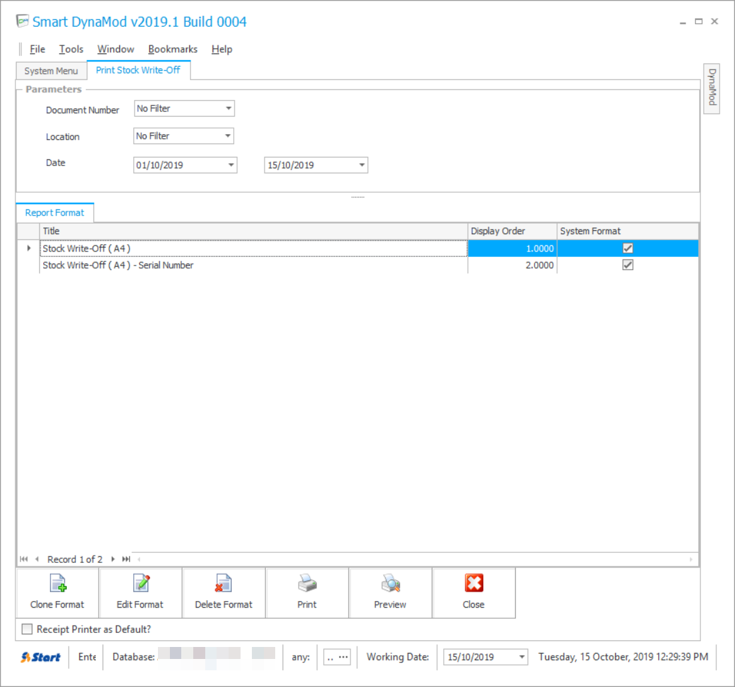Click the 2.0000 display order cell
Viewport: 735px width, 687px height.
[512, 265]
